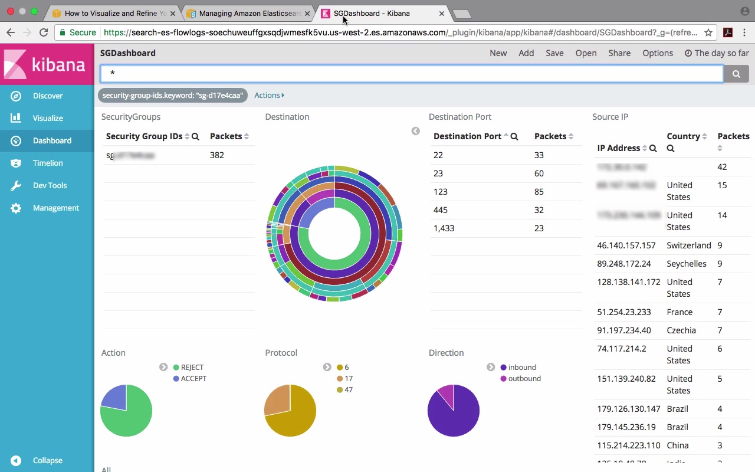Switch to Managing Amazon Elasticsearch tab
This screenshot has height=472, width=755.
tap(249, 13)
